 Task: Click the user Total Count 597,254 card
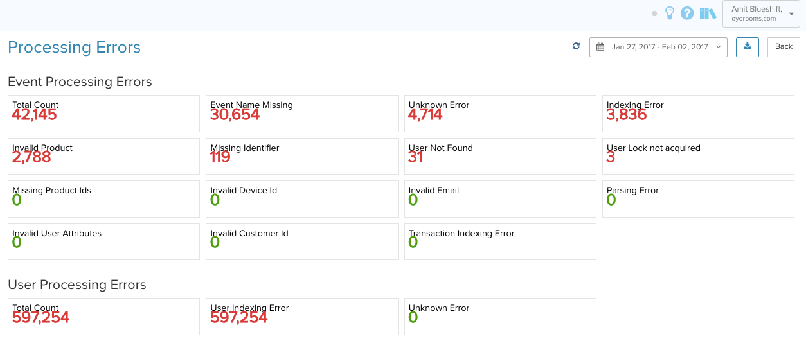pyautogui.click(x=103, y=317)
